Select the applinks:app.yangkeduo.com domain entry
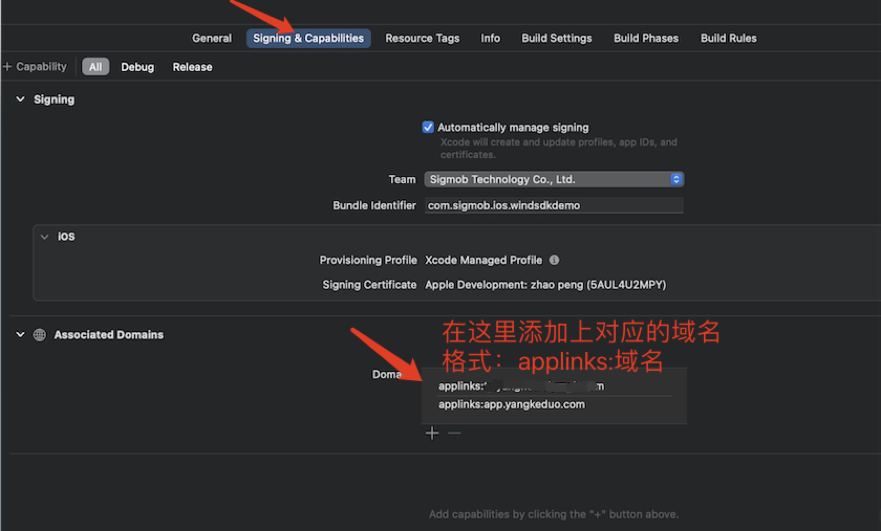 (512, 405)
